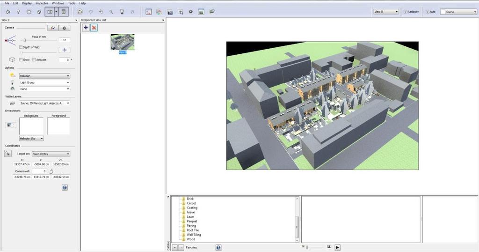Open the Edit menu
Image resolution: width=479 pixels, height=252 pixels.
click(x=15, y=3)
